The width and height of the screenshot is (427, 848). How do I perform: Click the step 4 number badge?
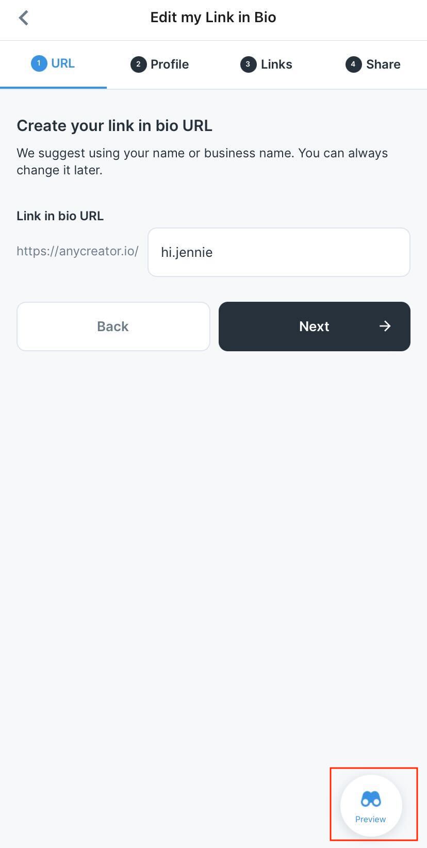click(353, 64)
